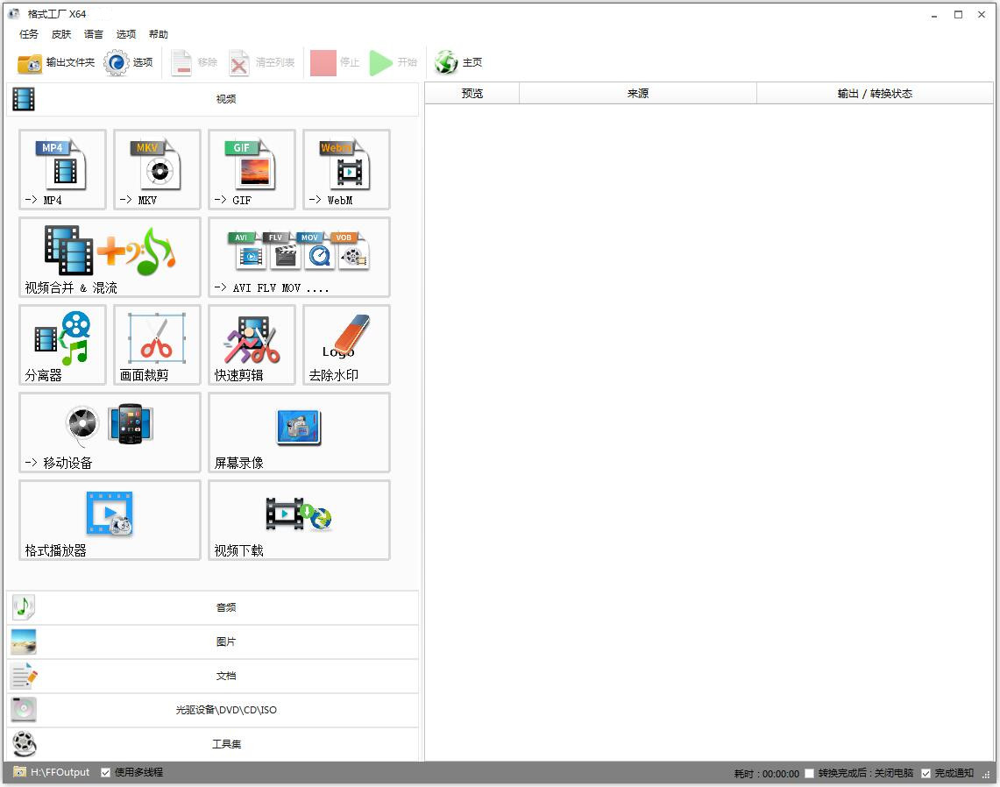This screenshot has height=787, width=1000.
Task: Open the 分离器 splitter tool
Action: pyautogui.click(x=62, y=344)
